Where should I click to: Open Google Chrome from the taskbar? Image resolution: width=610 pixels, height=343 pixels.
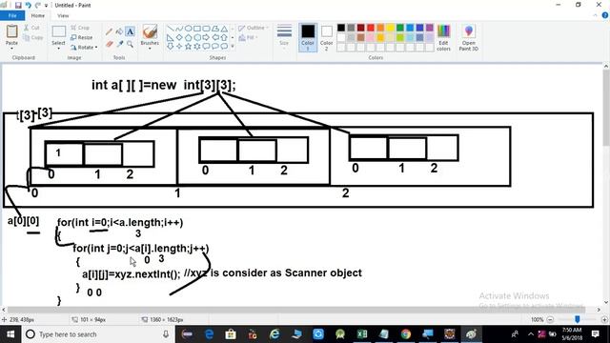pos(406,334)
